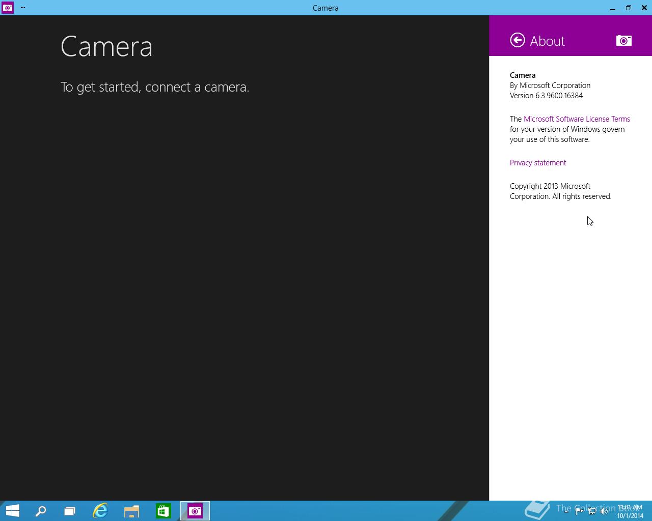The width and height of the screenshot is (652, 521).
Task: Open volume speaker icon in tray
Action: (x=605, y=511)
